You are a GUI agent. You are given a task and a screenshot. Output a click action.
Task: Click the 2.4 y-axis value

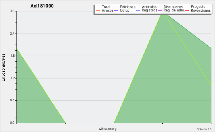pyautogui.click(x=12, y=34)
